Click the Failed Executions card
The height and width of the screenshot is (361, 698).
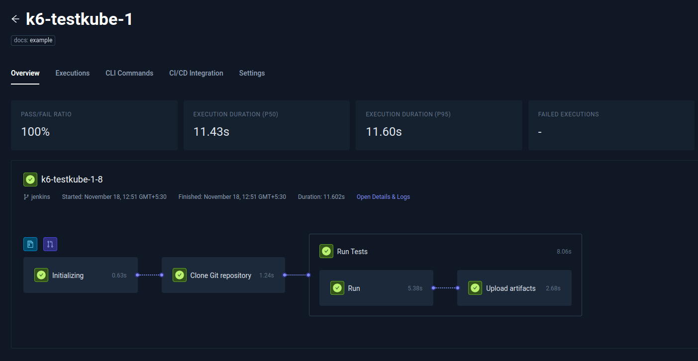pos(611,125)
